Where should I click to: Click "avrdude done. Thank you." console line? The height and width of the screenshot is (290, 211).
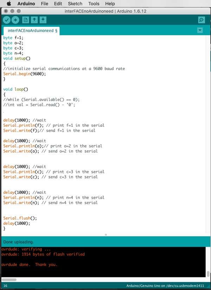[29, 265]
